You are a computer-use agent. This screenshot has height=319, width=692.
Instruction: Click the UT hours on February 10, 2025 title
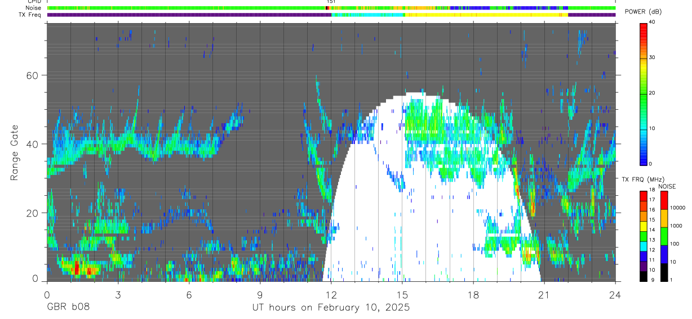tap(331, 307)
